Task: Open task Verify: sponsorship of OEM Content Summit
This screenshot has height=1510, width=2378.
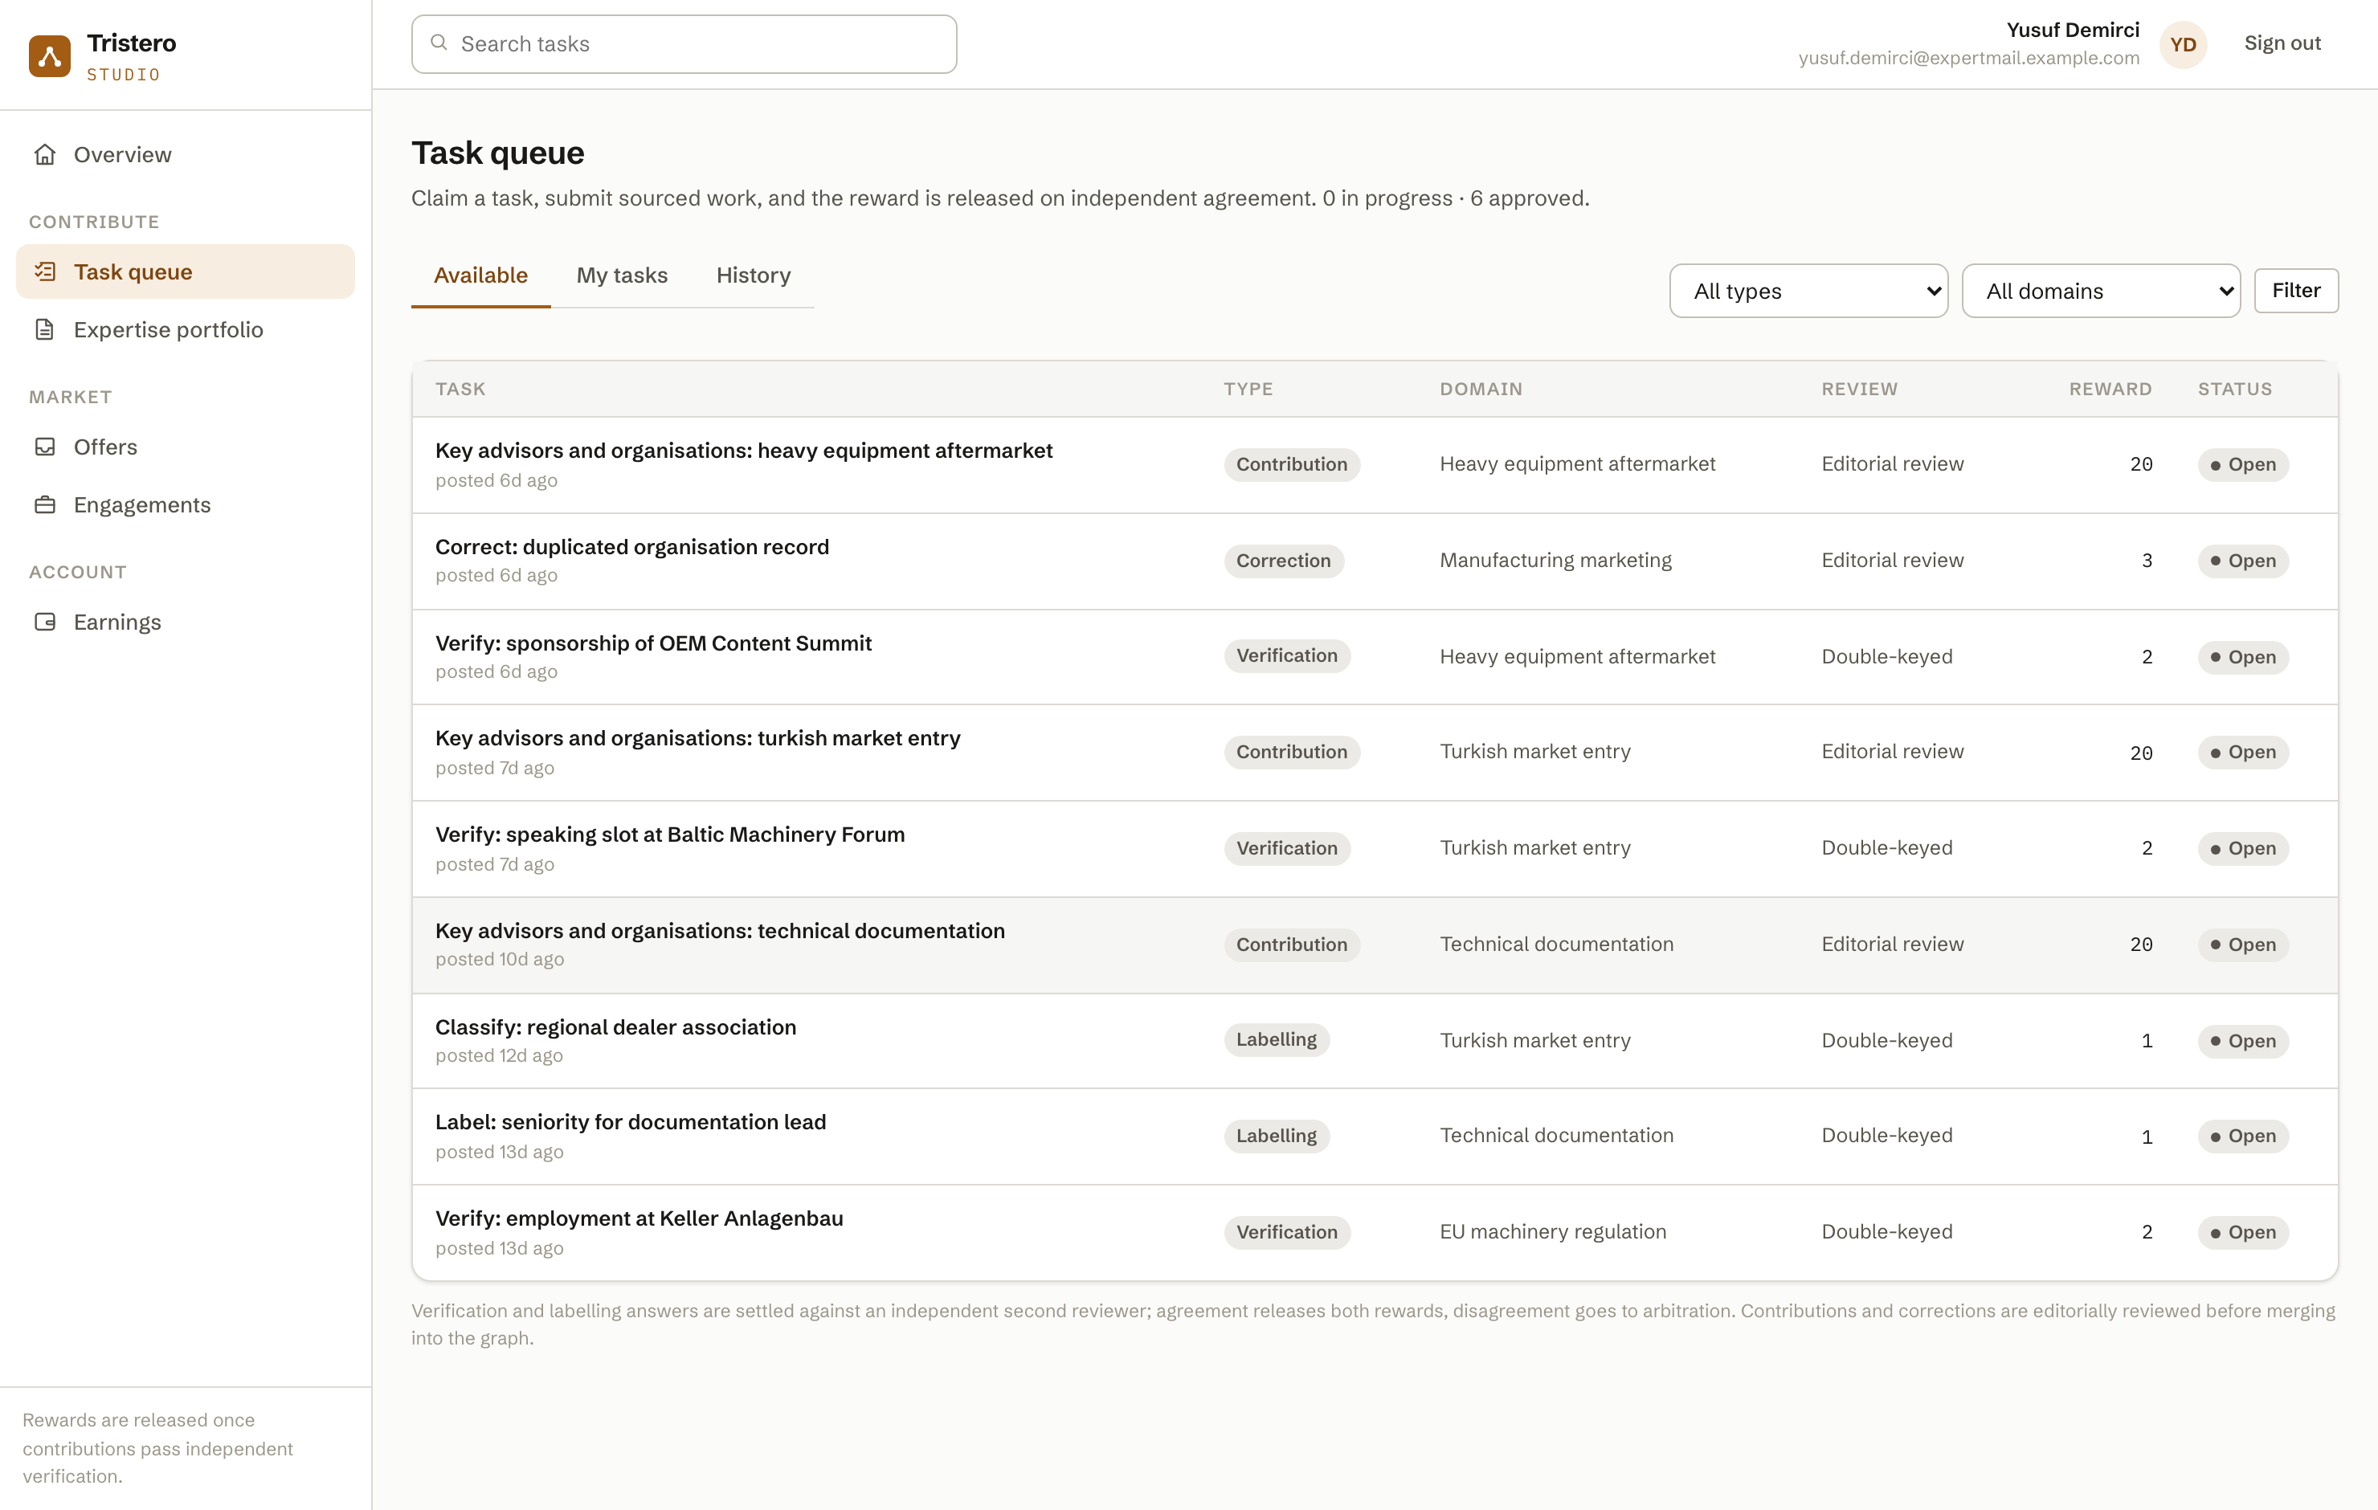Action: [x=654, y=643]
